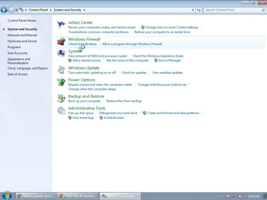Open the Action Center heading

click(81, 22)
